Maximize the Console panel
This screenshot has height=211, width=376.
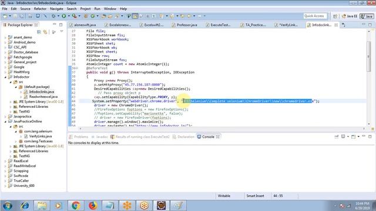point(370,137)
